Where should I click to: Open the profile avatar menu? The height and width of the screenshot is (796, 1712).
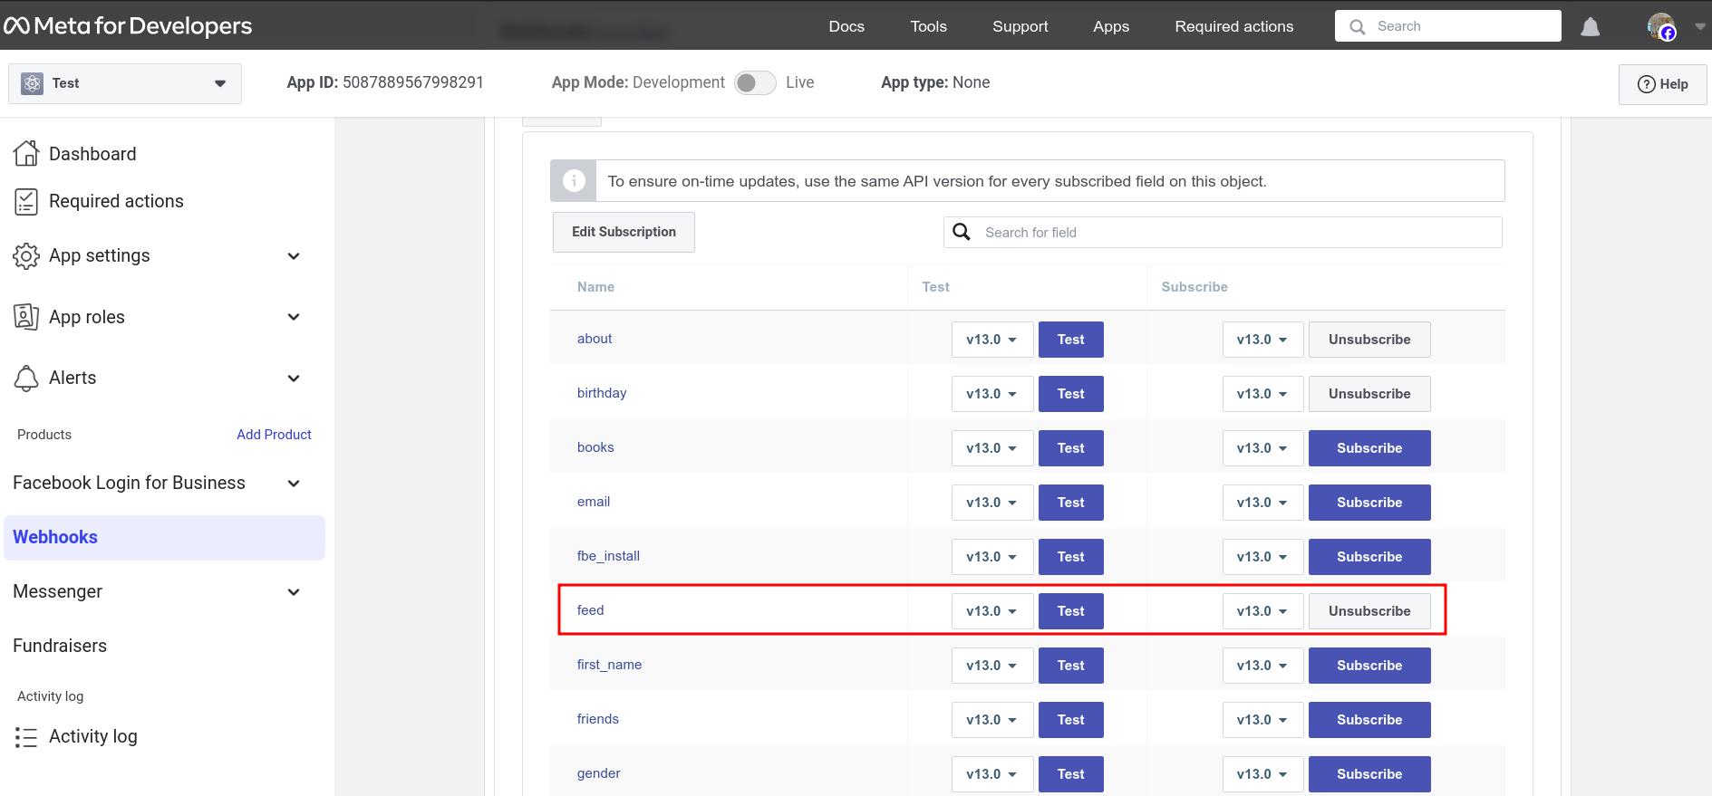[x=1661, y=26]
